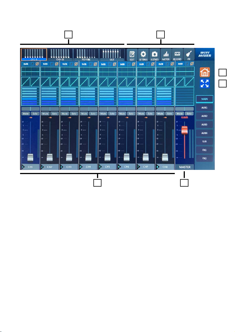Open the METER view
This screenshot has height=332, width=235.
166,55
